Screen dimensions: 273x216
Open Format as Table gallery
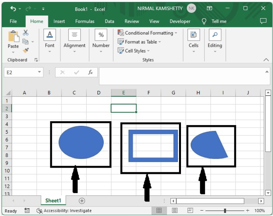139,42
